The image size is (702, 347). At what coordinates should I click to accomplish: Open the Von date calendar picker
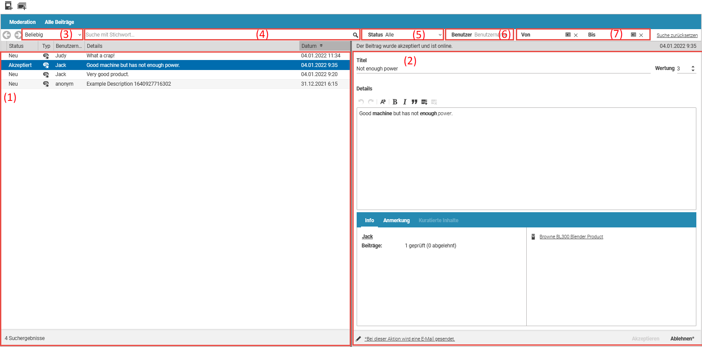click(568, 35)
